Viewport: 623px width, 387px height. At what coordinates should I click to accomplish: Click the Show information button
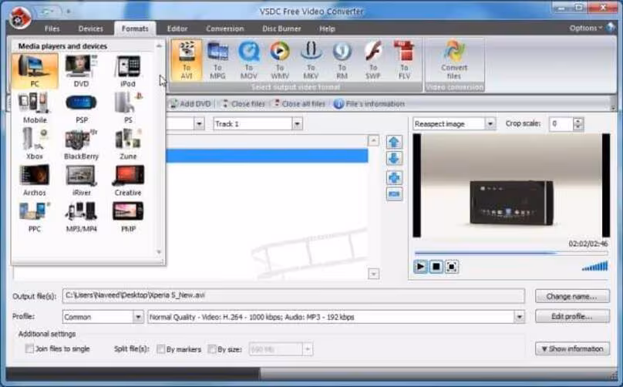coord(572,349)
